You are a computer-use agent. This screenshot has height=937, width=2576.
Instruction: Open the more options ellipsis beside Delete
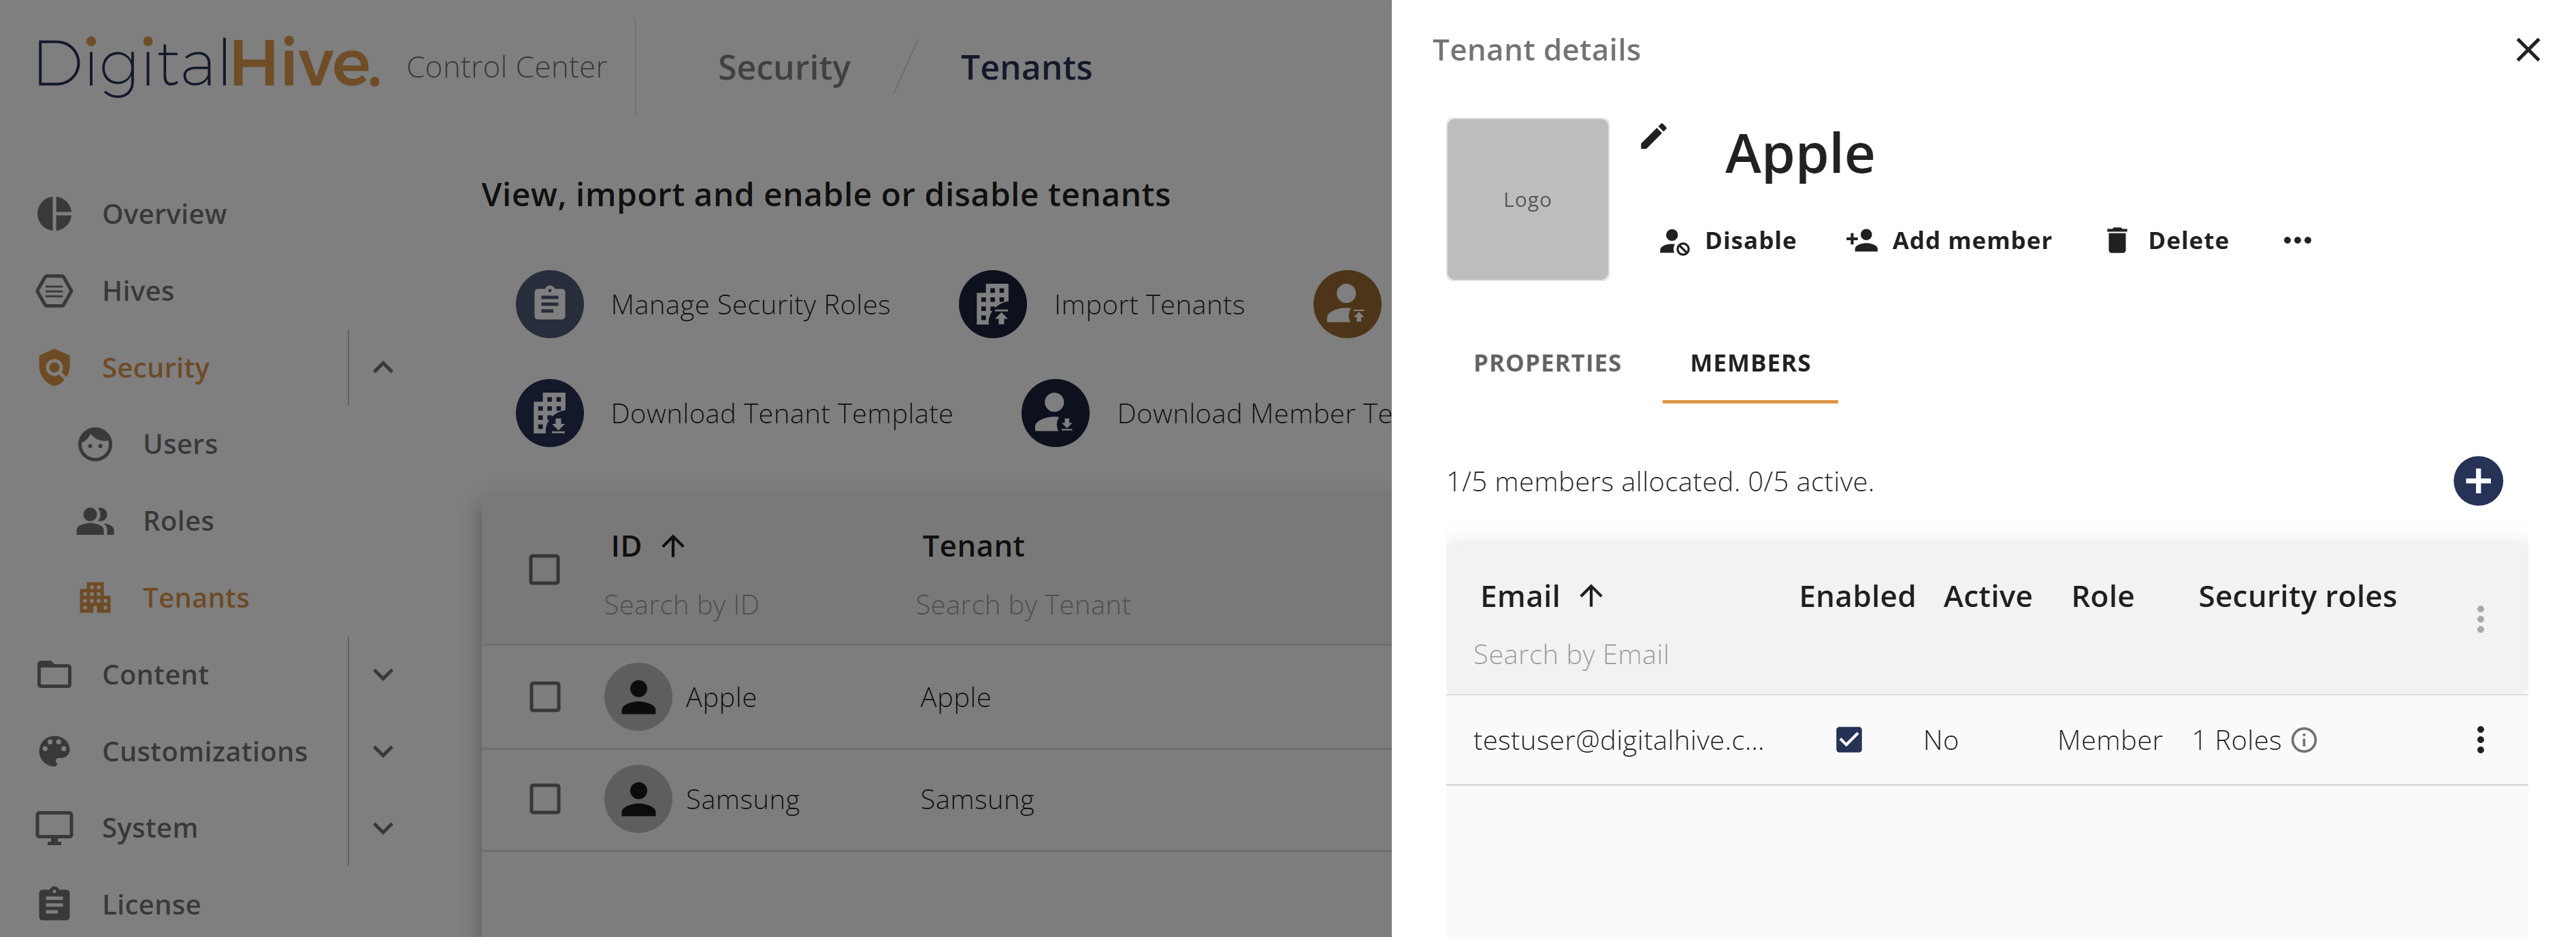click(2297, 240)
